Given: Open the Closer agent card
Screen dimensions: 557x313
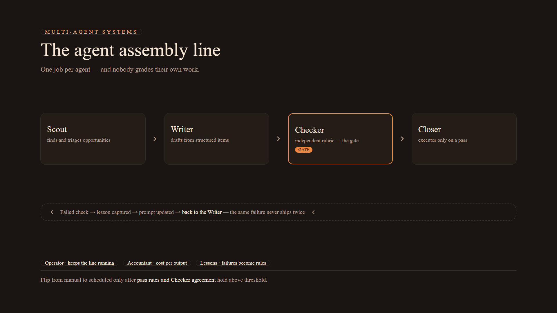Looking at the screenshot, I should point(464,139).
